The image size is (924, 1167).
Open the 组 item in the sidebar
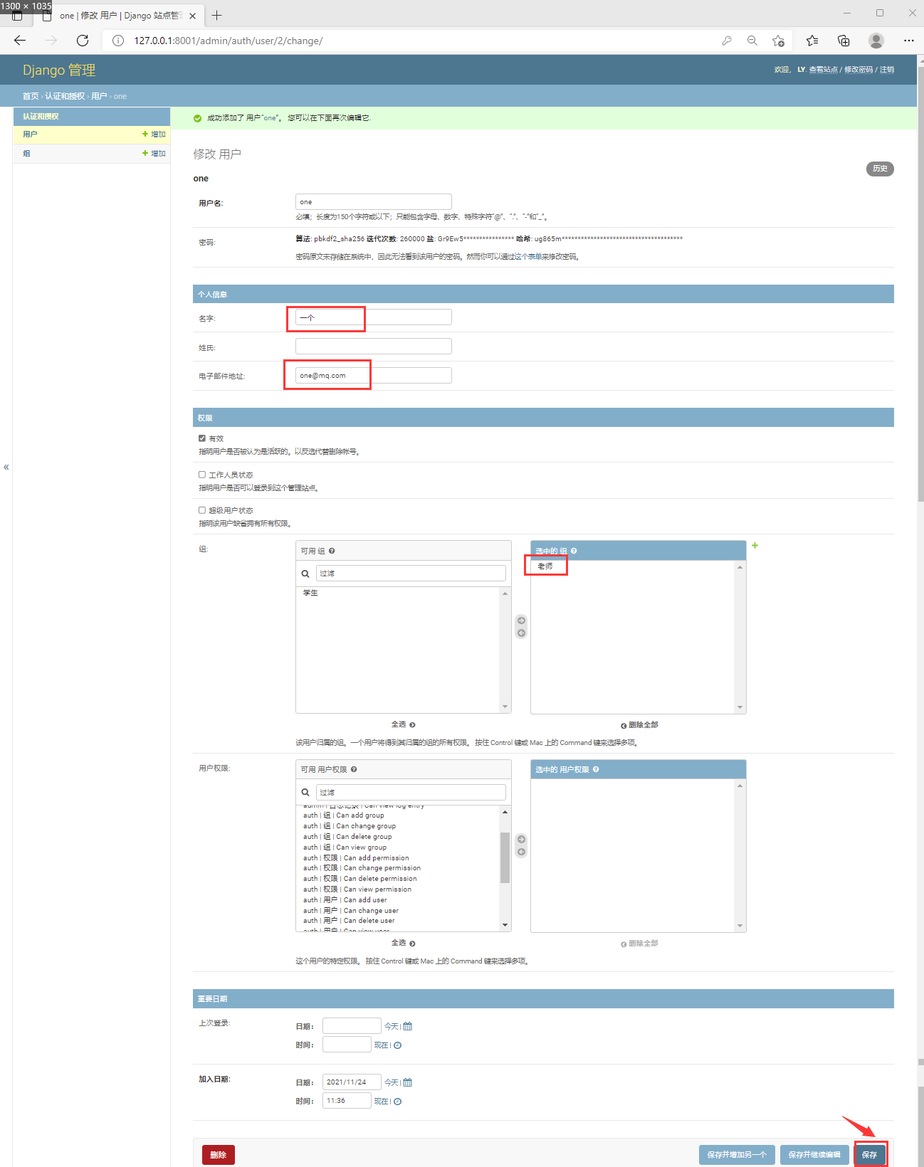click(26, 153)
